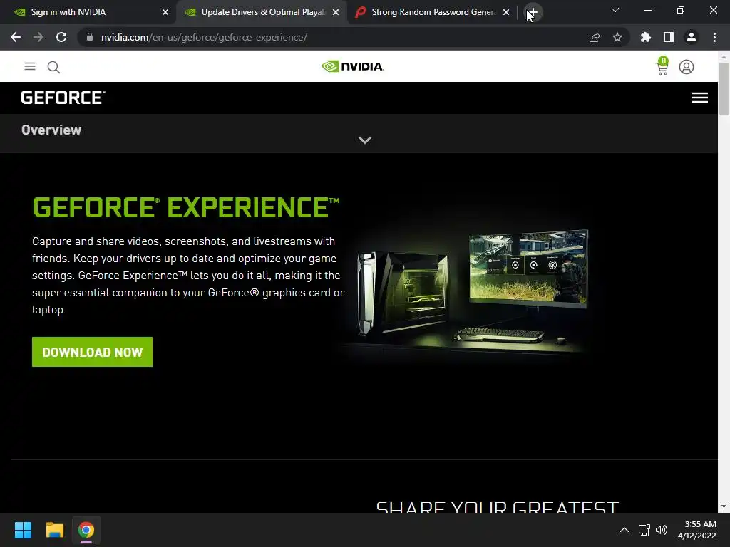This screenshot has height=547, width=730.
Task: Click the scrollbar down arrow
Action: click(x=724, y=506)
